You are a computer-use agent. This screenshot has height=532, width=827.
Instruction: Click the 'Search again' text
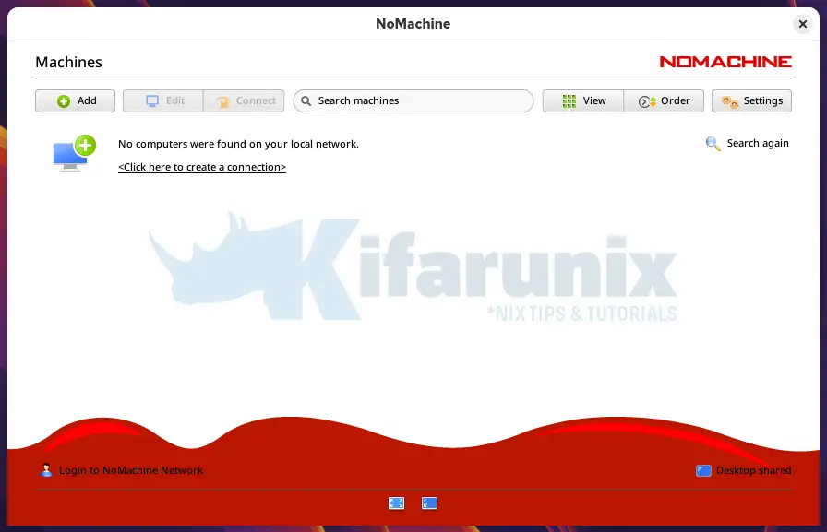point(758,144)
